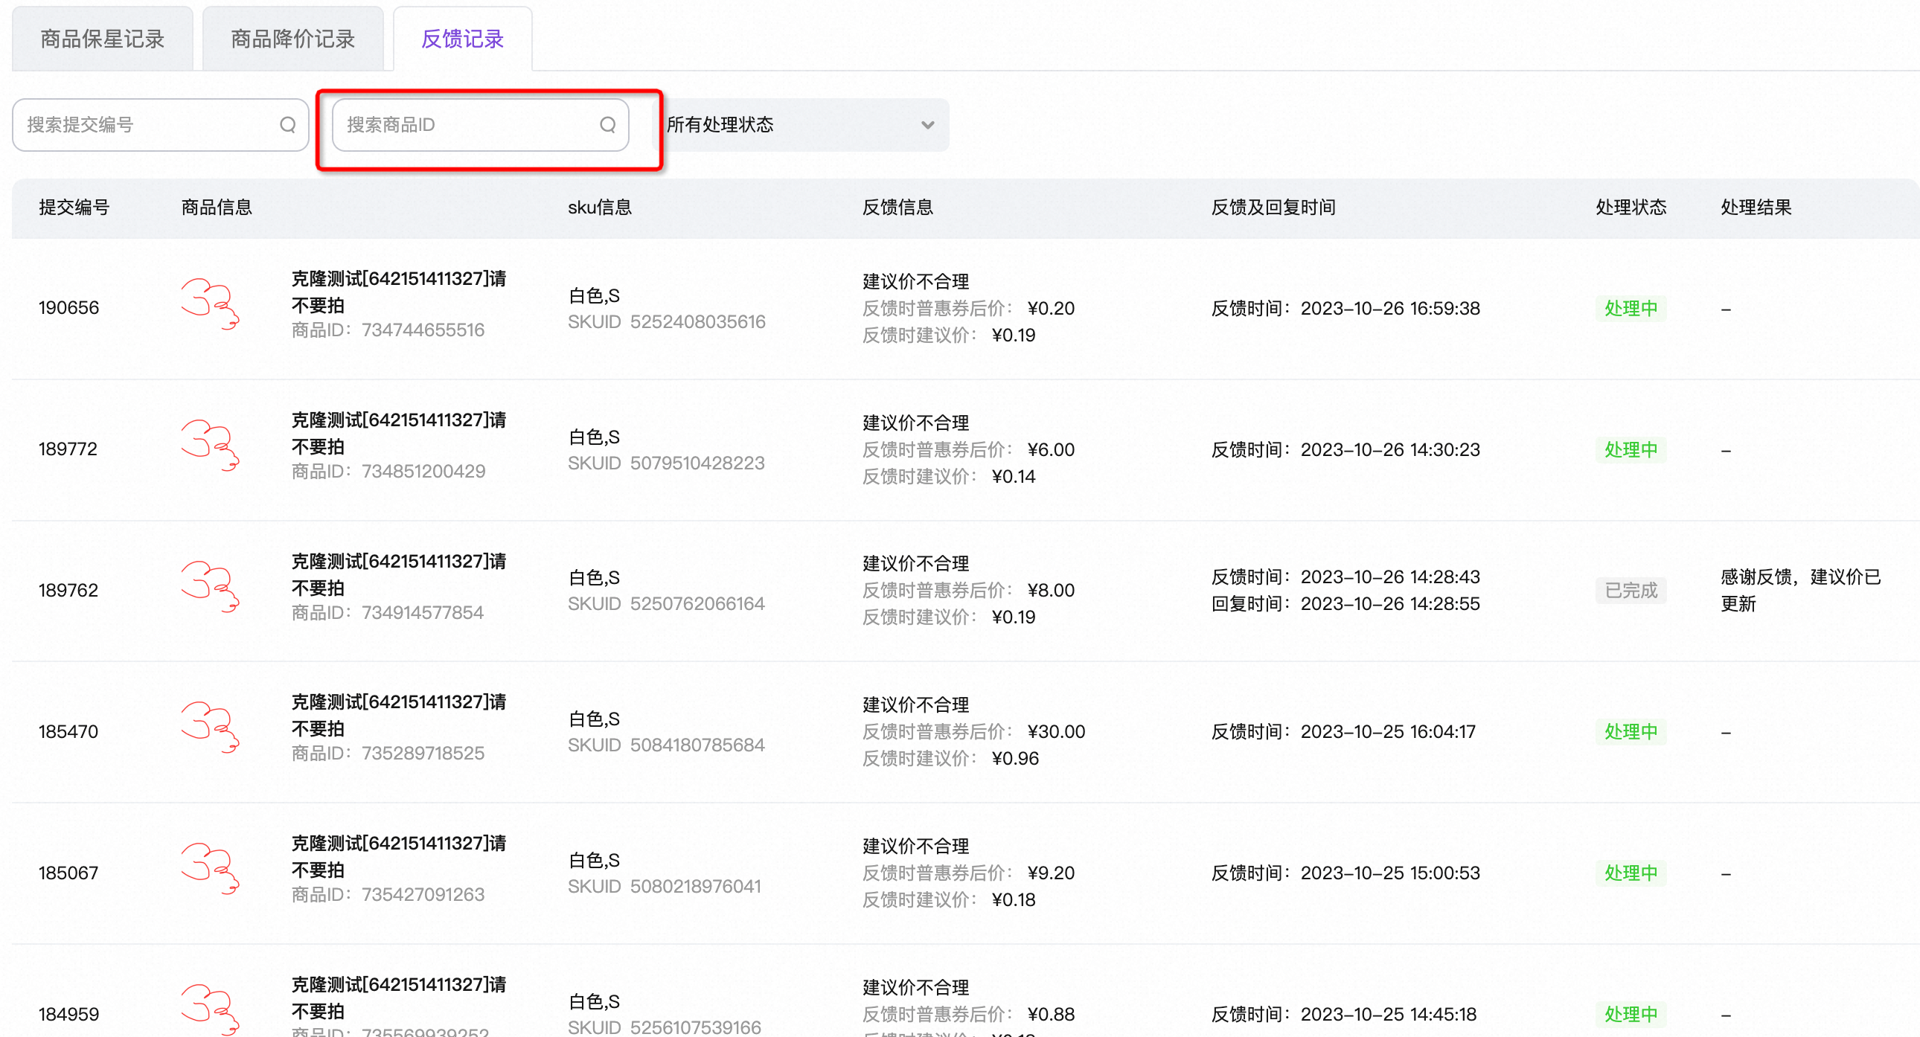Click the 处理中 status of row 190656
The height and width of the screenshot is (1037, 1920).
click(1631, 308)
